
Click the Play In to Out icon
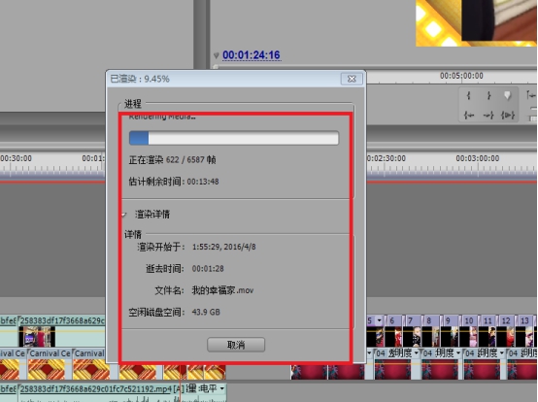(508, 116)
